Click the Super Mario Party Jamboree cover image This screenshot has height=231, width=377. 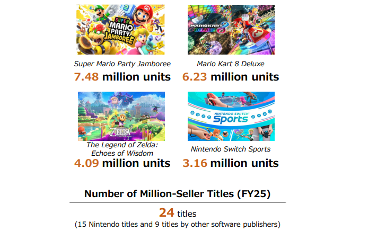click(122, 30)
